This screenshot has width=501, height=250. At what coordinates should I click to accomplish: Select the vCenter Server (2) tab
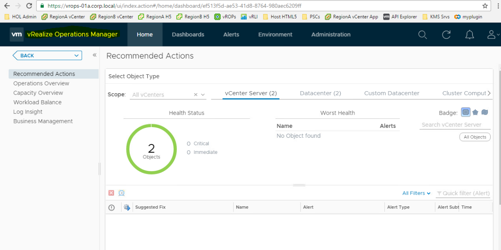[251, 93]
